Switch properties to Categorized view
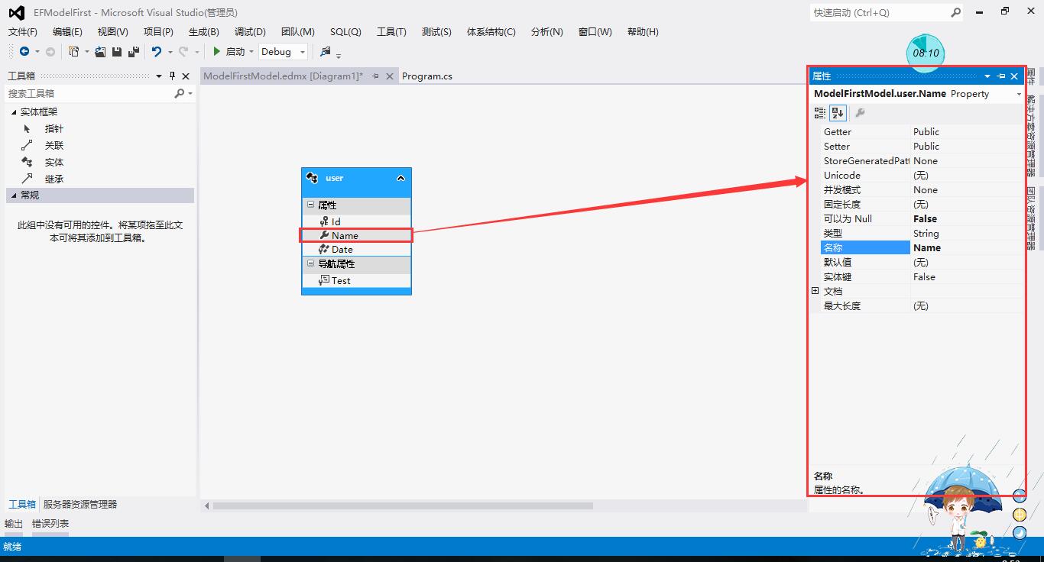The image size is (1044, 562). pyautogui.click(x=820, y=113)
